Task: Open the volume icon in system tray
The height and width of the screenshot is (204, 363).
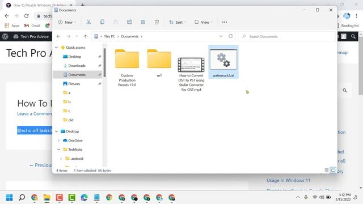Action: pyautogui.click(x=322, y=197)
